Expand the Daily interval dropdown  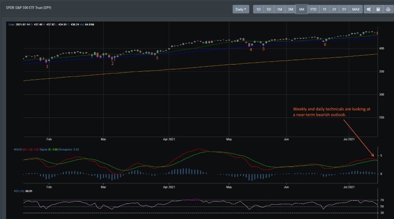241,9
